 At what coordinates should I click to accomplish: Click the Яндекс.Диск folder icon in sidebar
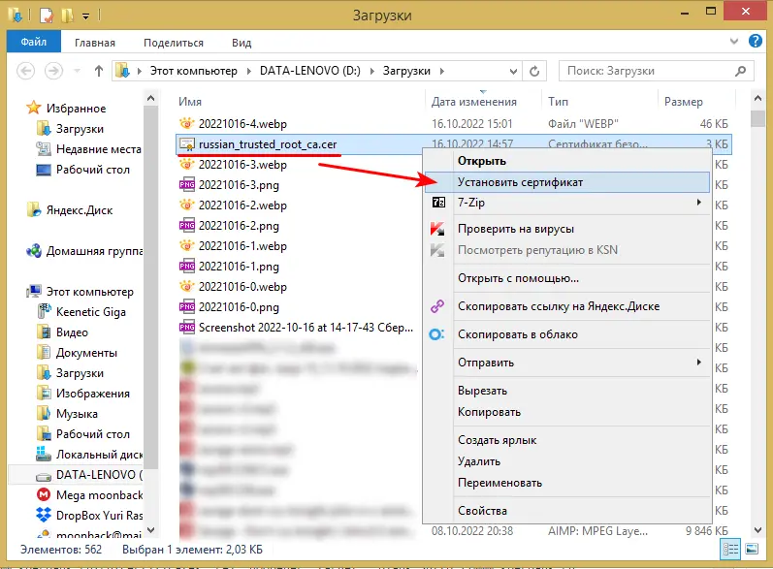pos(34,210)
